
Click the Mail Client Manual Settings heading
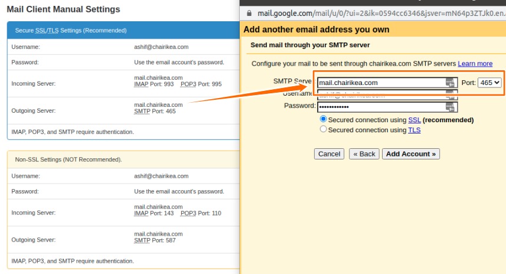click(63, 9)
